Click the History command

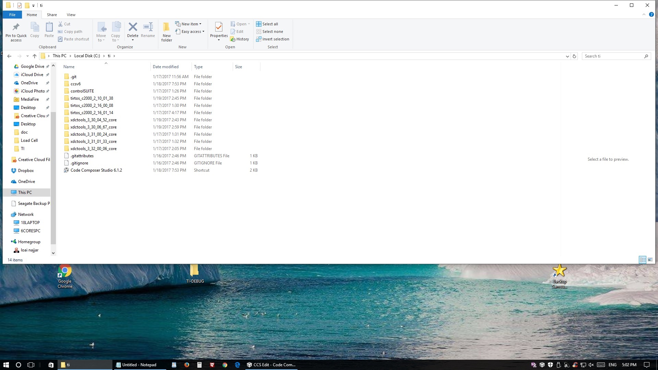click(x=240, y=39)
